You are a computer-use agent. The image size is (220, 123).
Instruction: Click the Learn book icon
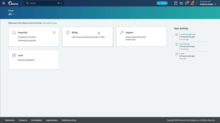(x=14, y=55)
